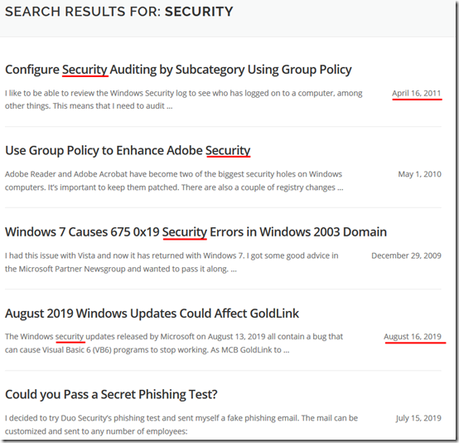Click the Search Results for Security heading
The height and width of the screenshot is (443, 459).
tap(118, 12)
